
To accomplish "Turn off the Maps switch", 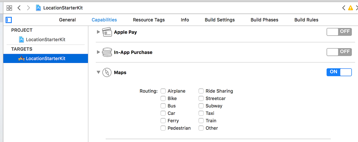I will tap(339, 72).
